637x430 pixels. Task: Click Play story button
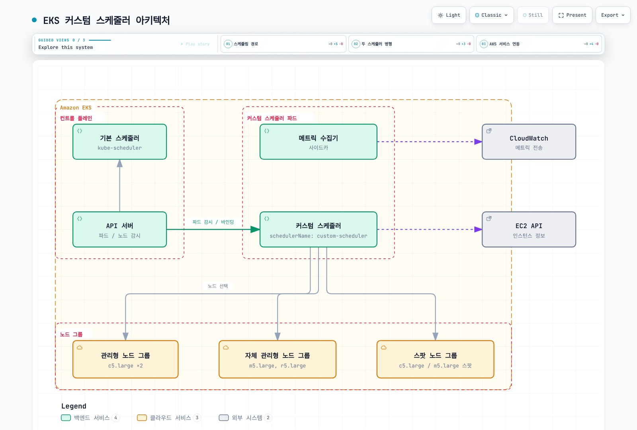click(x=195, y=44)
